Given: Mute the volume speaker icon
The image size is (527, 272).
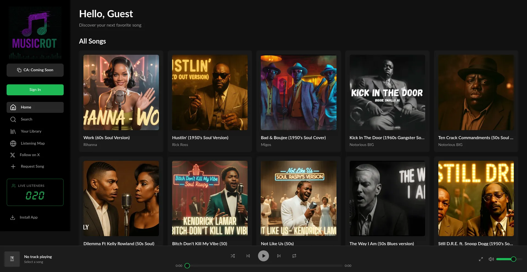Looking at the screenshot, I should pos(491,259).
